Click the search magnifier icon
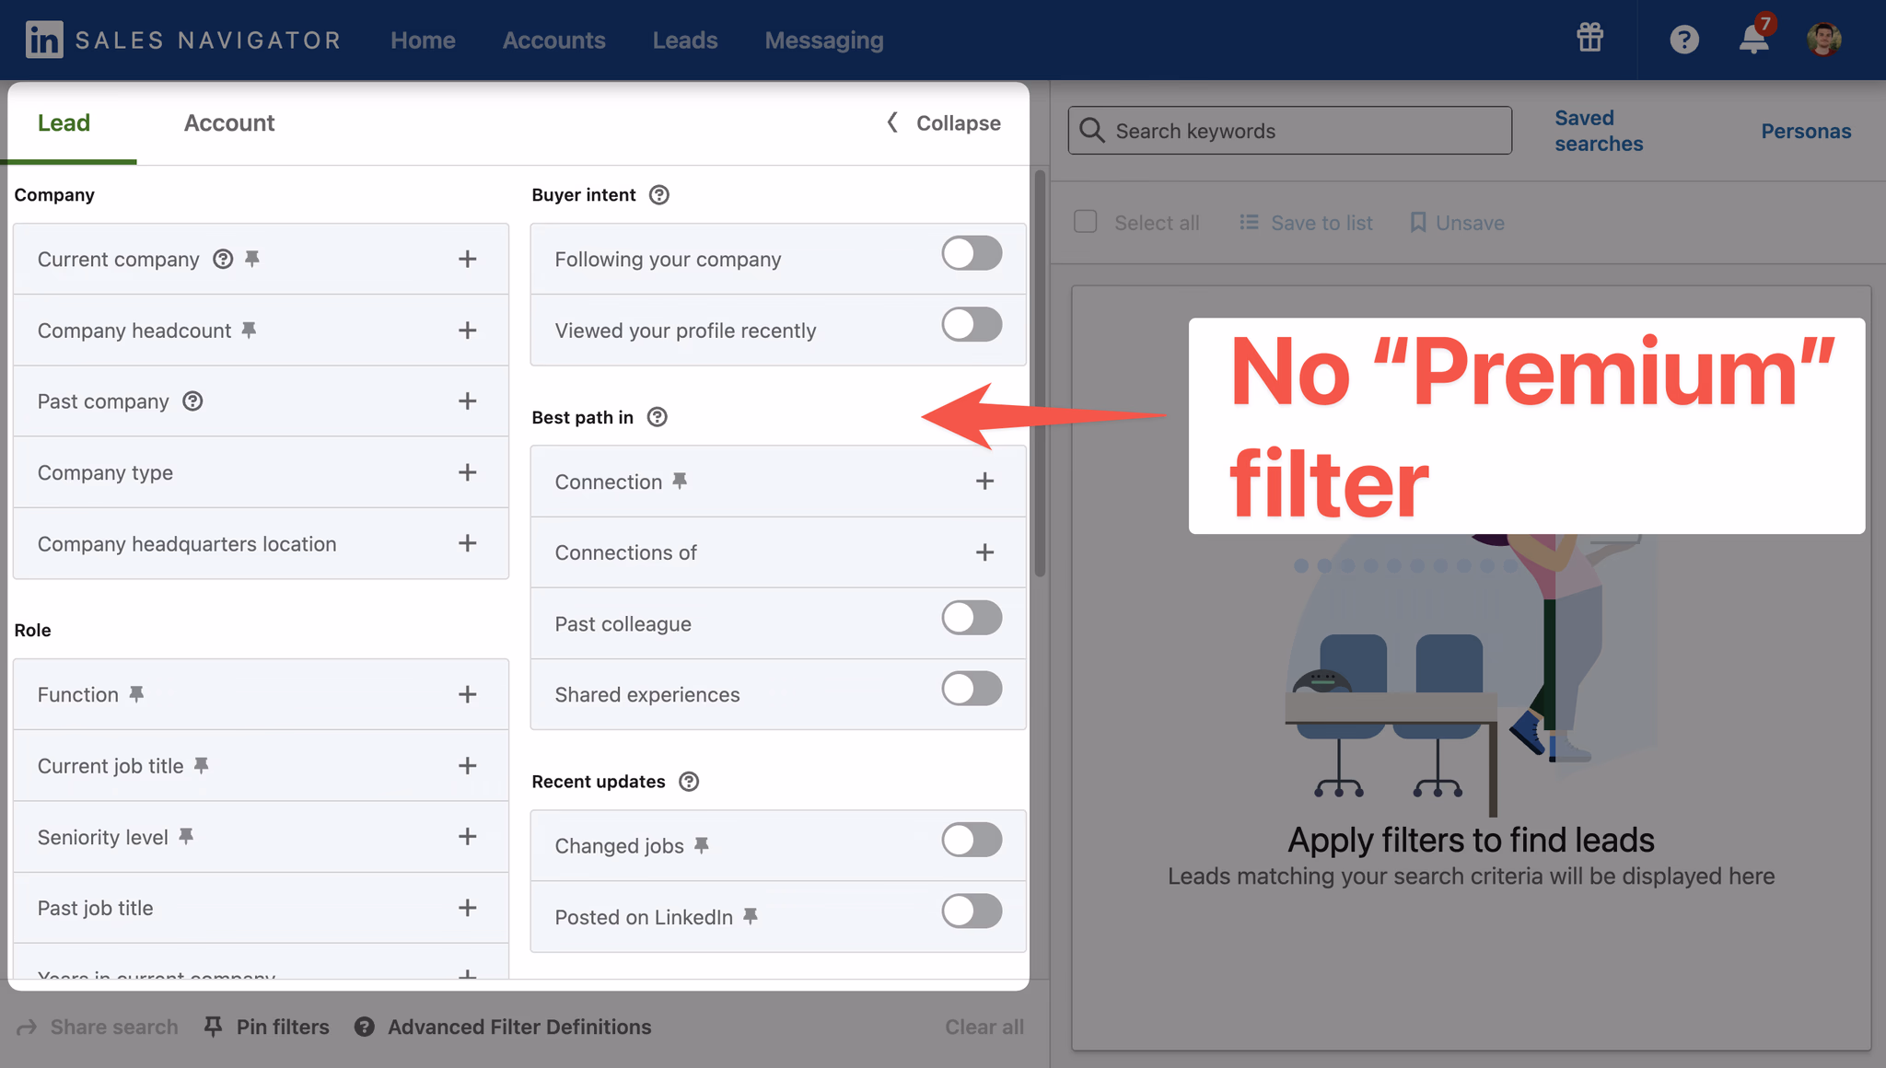This screenshot has width=1886, height=1068. (x=1092, y=130)
